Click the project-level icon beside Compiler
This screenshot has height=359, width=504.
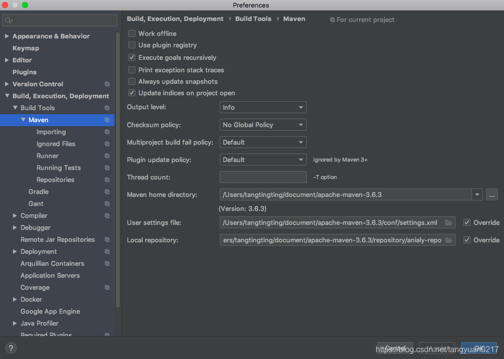107,215
